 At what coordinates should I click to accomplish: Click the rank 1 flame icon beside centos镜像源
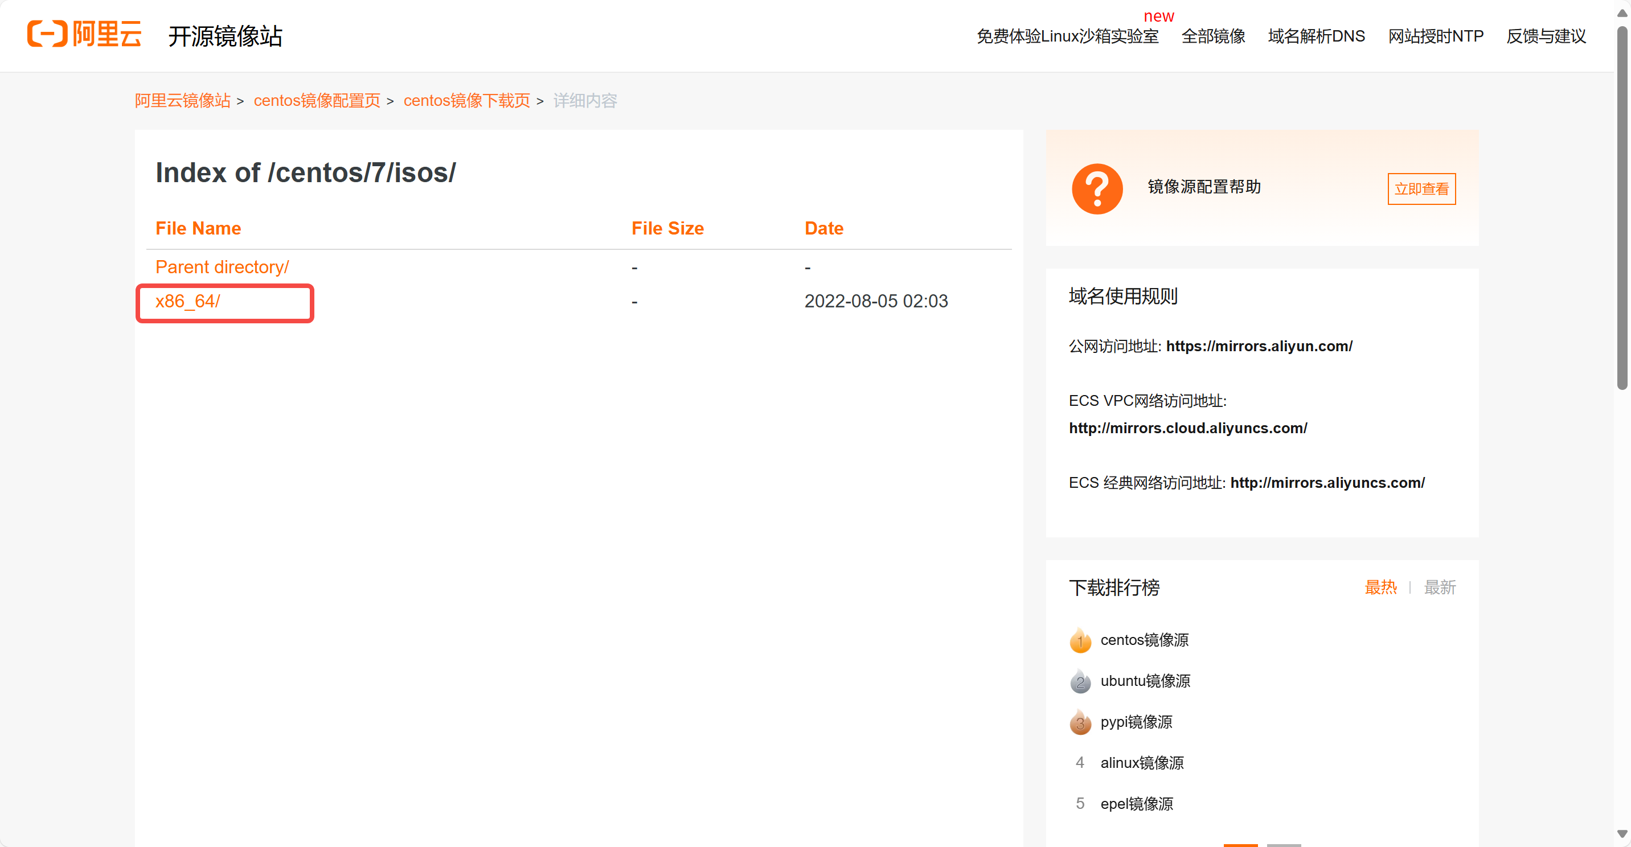[x=1080, y=640]
